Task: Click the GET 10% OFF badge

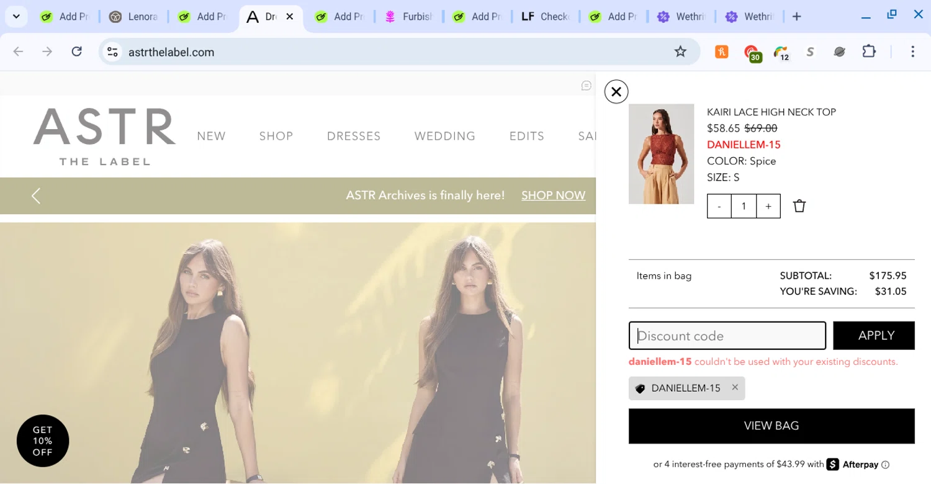Action: (43, 441)
